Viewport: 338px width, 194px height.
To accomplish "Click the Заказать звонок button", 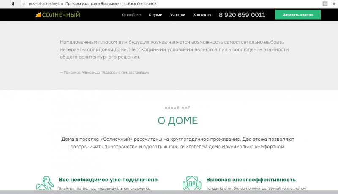I will tap(298, 15).
